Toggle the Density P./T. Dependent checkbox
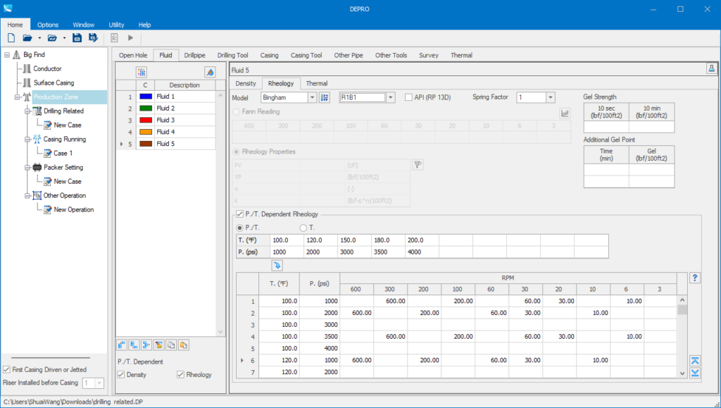This screenshot has width=721, height=408. 121,374
